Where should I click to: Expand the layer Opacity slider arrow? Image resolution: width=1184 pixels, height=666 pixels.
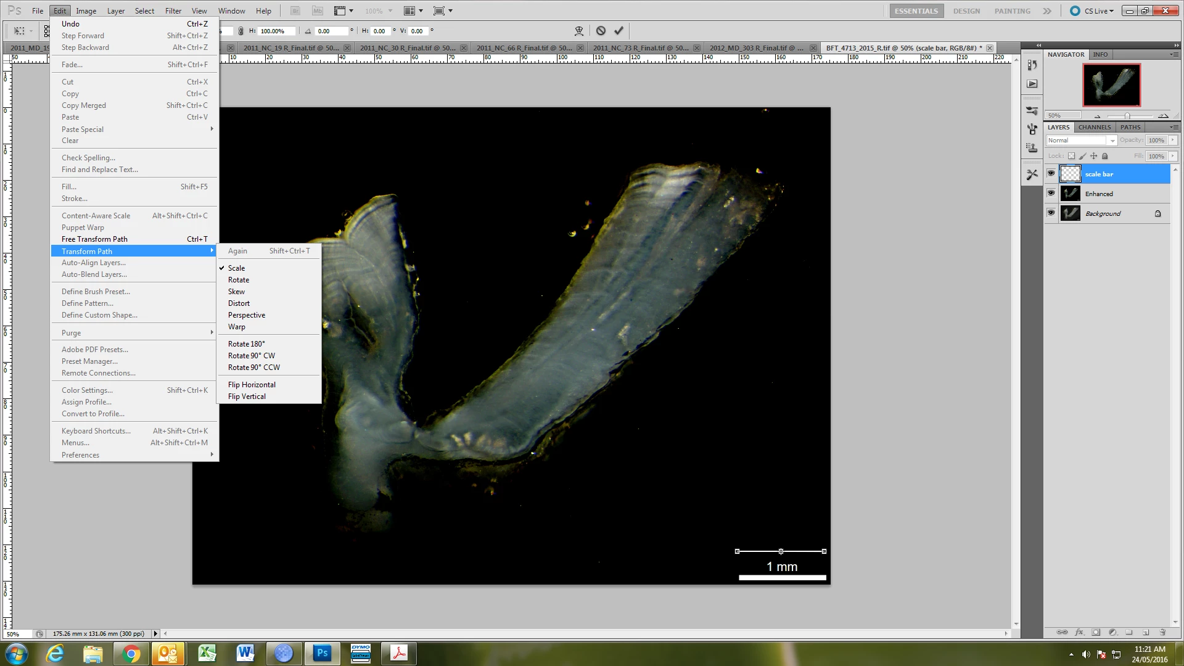pos(1173,141)
